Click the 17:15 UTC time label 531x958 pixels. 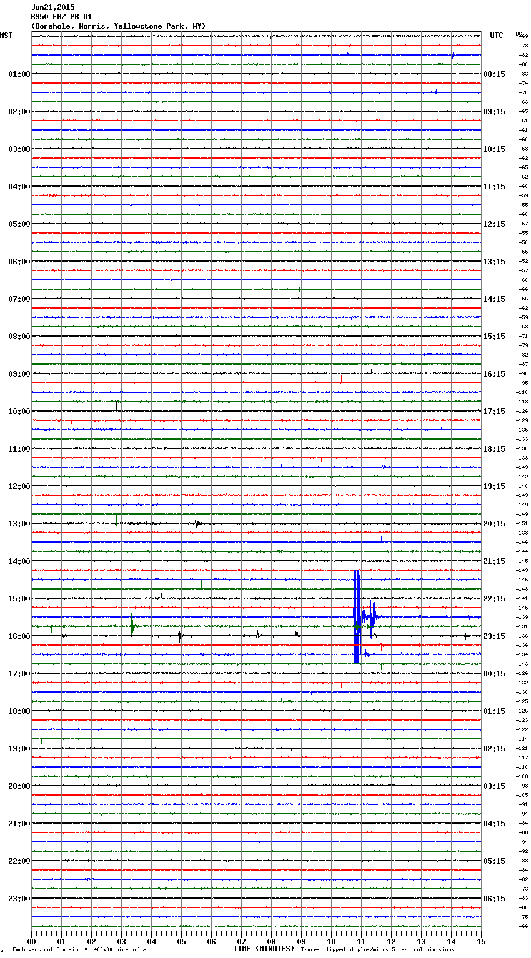pos(494,412)
